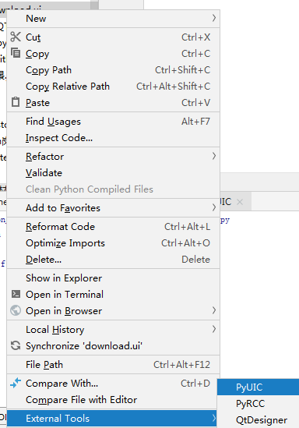The width and height of the screenshot is (299, 428).
Task: Launch QtDesigner from External Tools submenu
Action: 258,419
